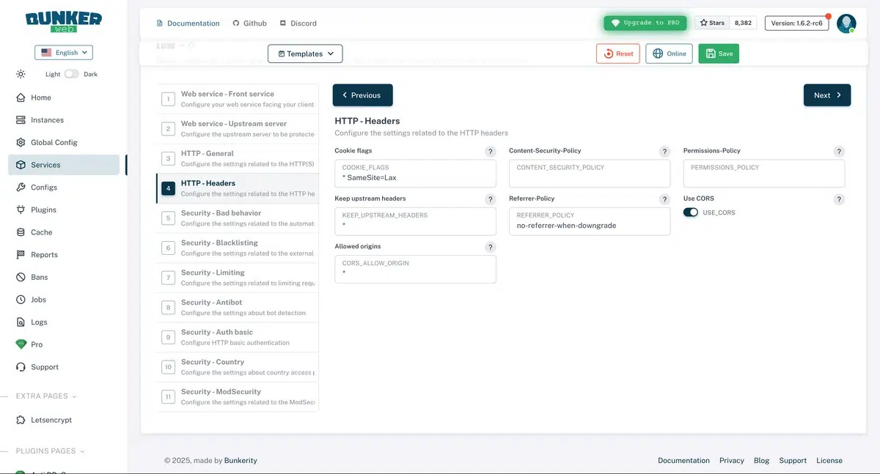Select step 10 Security - Country

pyautogui.click(x=238, y=367)
